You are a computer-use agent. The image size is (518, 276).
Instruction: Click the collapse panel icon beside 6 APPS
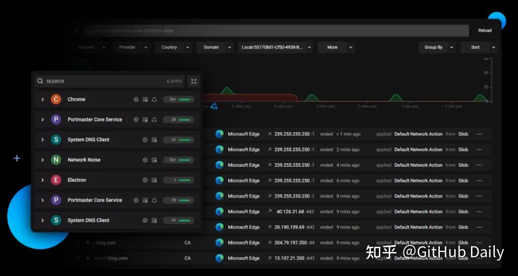(x=194, y=81)
